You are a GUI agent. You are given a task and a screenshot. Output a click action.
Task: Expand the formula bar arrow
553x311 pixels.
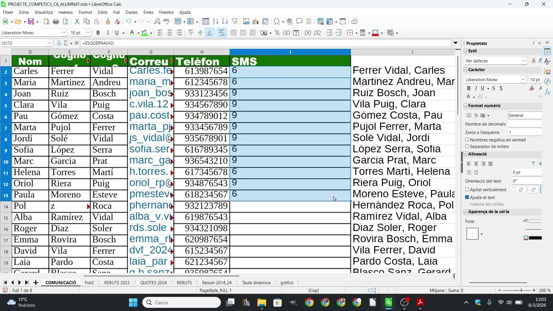(455, 43)
